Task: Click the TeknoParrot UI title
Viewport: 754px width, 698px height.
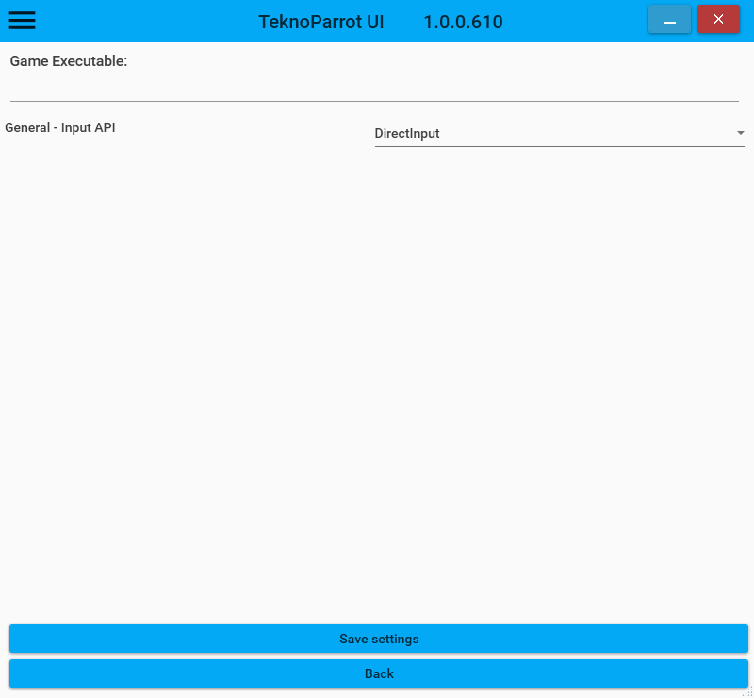Action: [x=321, y=22]
